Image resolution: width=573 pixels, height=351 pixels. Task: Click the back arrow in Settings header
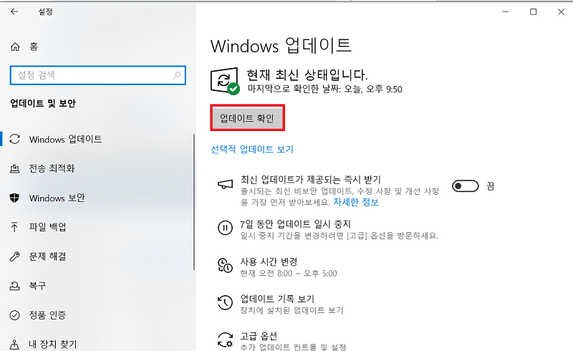pos(14,11)
